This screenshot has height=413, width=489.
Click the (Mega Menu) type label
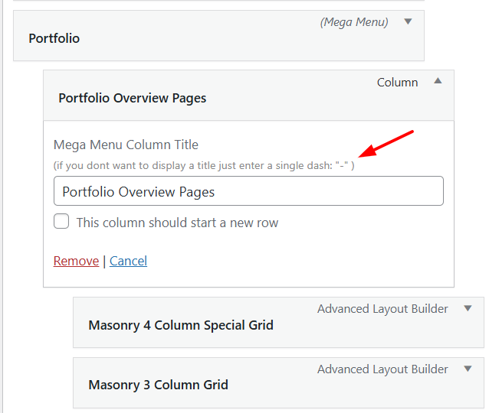353,22
